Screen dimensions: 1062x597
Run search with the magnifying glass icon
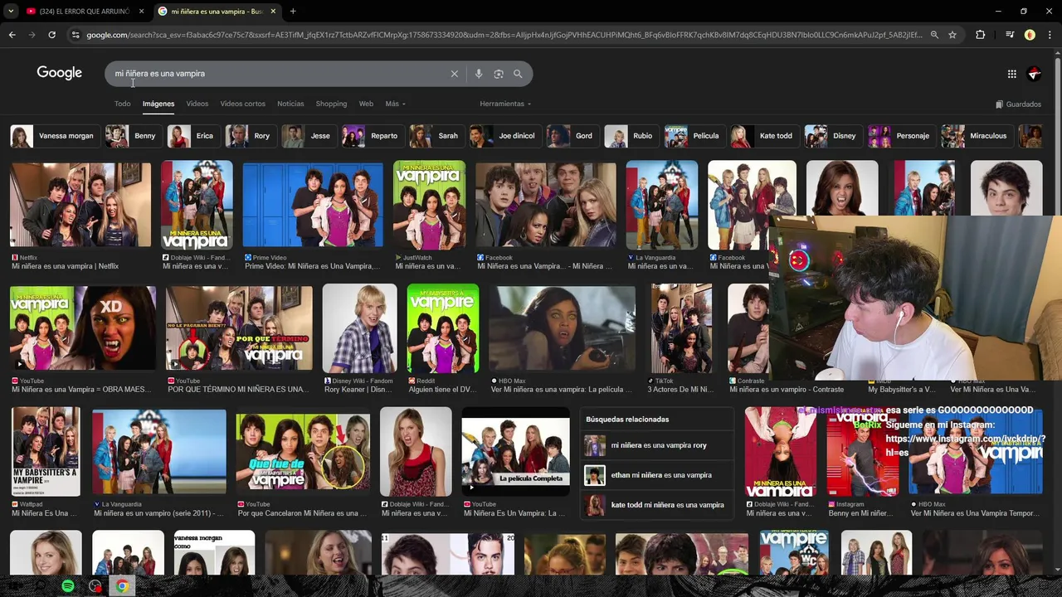pyautogui.click(x=518, y=74)
